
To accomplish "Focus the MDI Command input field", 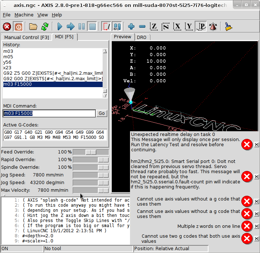I will click(x=49, y=113).
